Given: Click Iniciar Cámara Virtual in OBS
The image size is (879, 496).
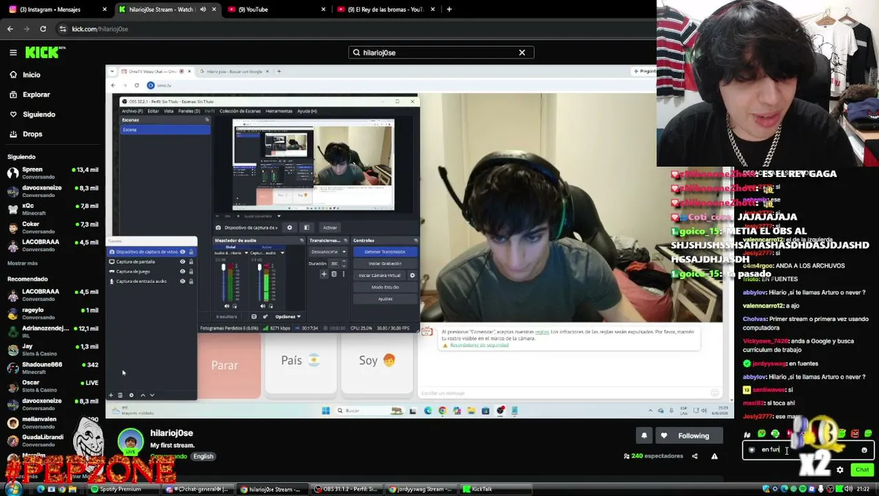Looking at the screenshot, I should coord(380,275).
